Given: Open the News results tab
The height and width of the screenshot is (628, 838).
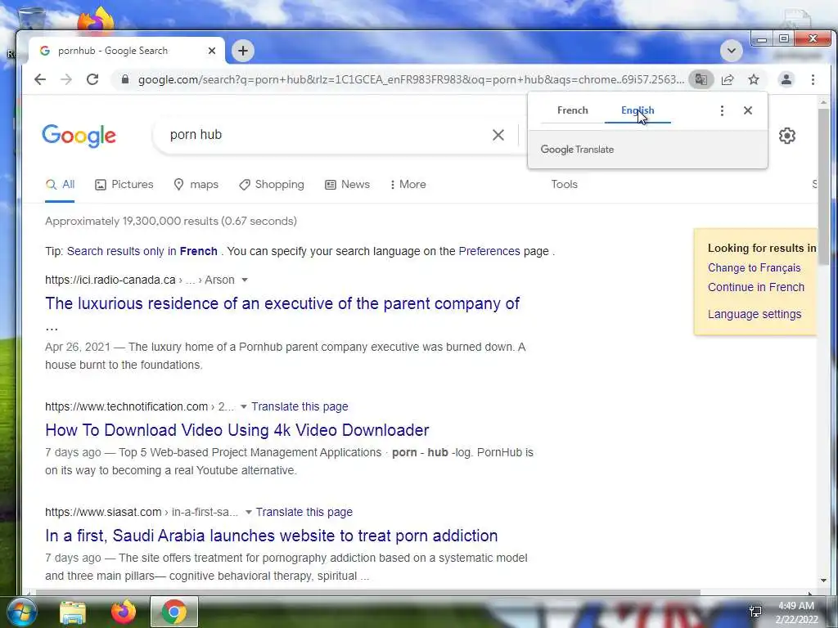Looking at the screenshot, I should point(347,185).
